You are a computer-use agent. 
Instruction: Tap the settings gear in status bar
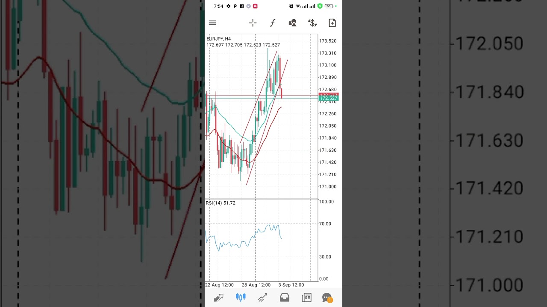tap(228, 6)
